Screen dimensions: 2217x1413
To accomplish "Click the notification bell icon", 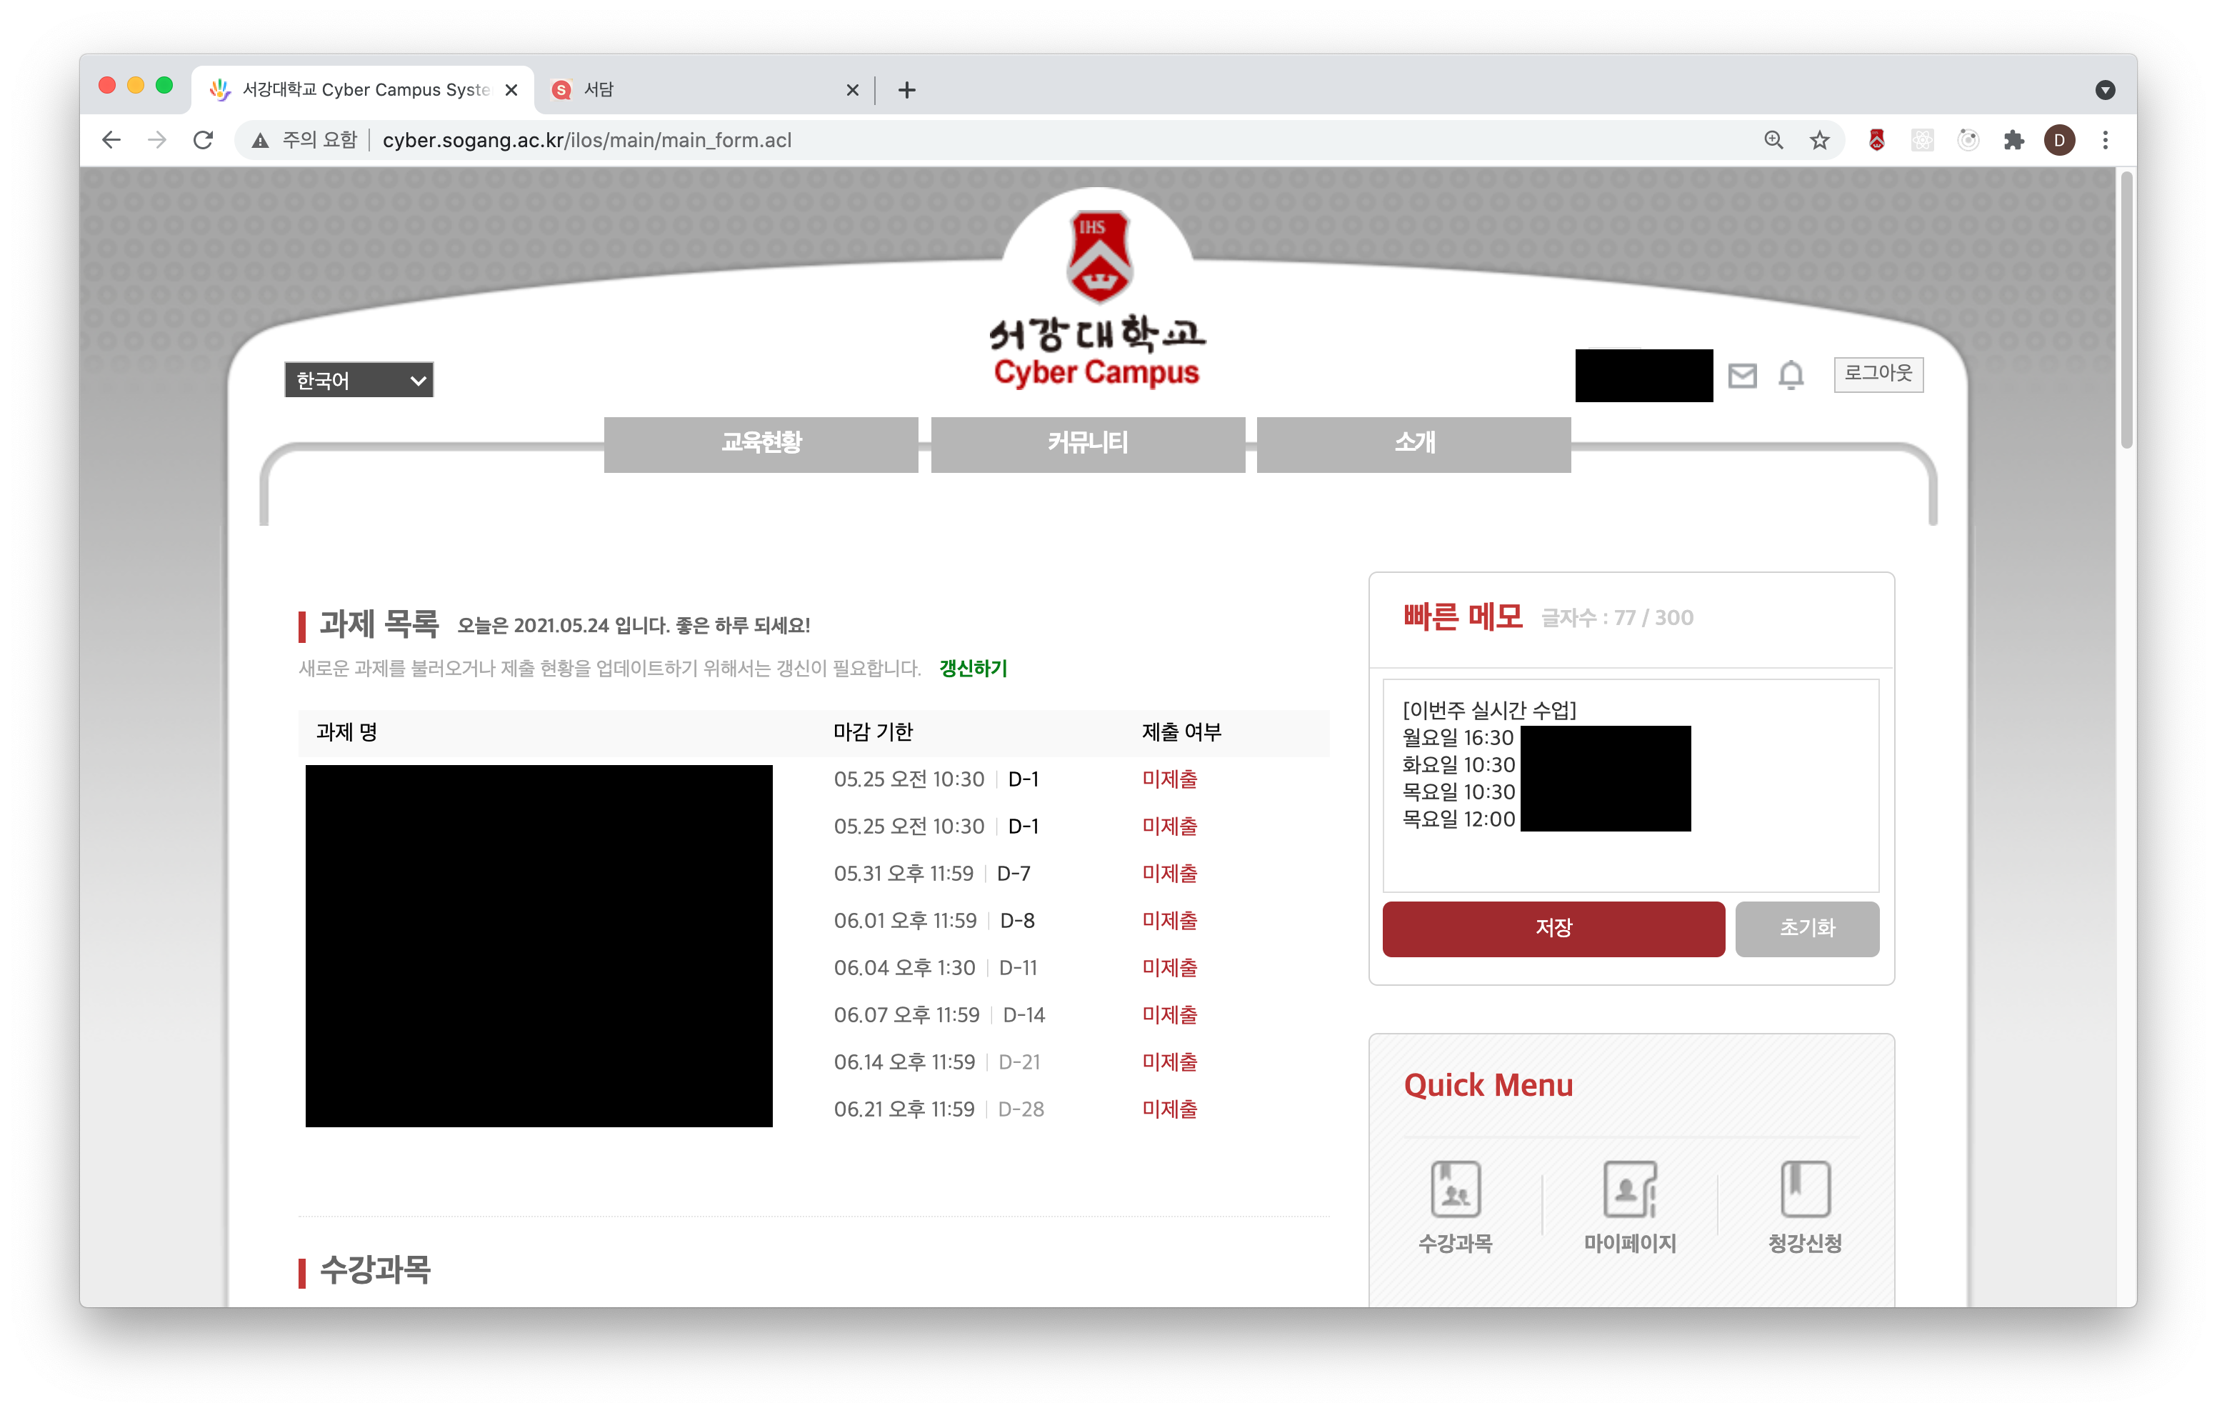I will point(1790,375).
